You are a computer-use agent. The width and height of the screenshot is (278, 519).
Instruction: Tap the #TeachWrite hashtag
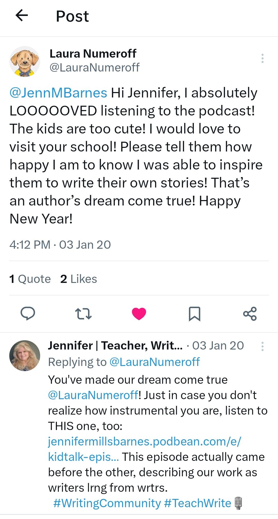point(197,503)
